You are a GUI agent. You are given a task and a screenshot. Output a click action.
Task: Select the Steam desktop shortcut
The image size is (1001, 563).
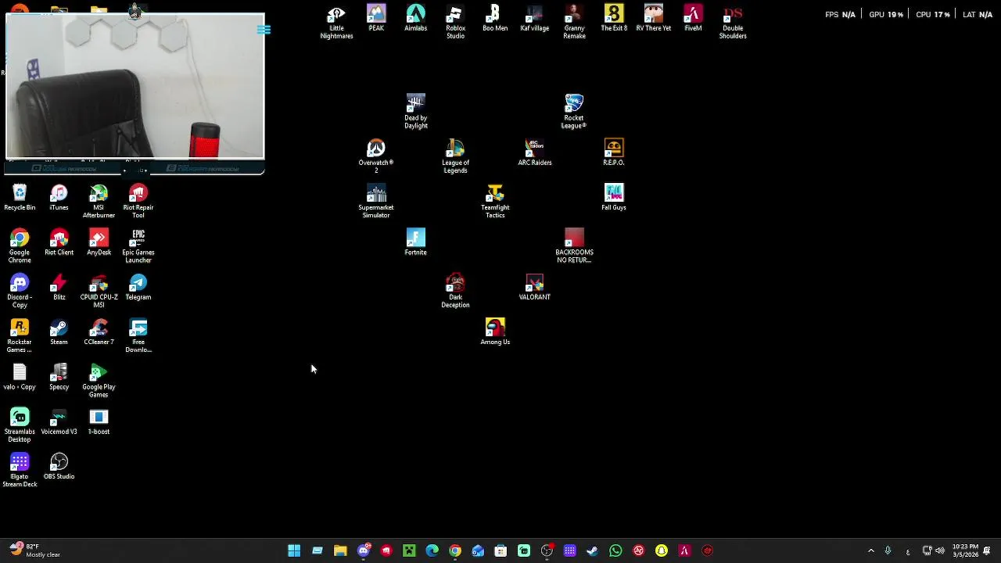pyautogui.click(x=59, y=332)
